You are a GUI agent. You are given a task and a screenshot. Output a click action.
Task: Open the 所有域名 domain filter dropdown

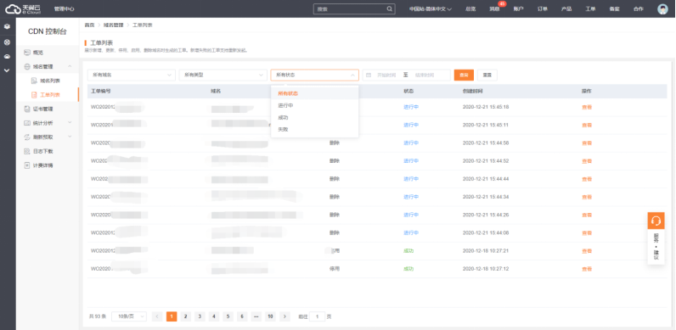(x=132, y=75)
